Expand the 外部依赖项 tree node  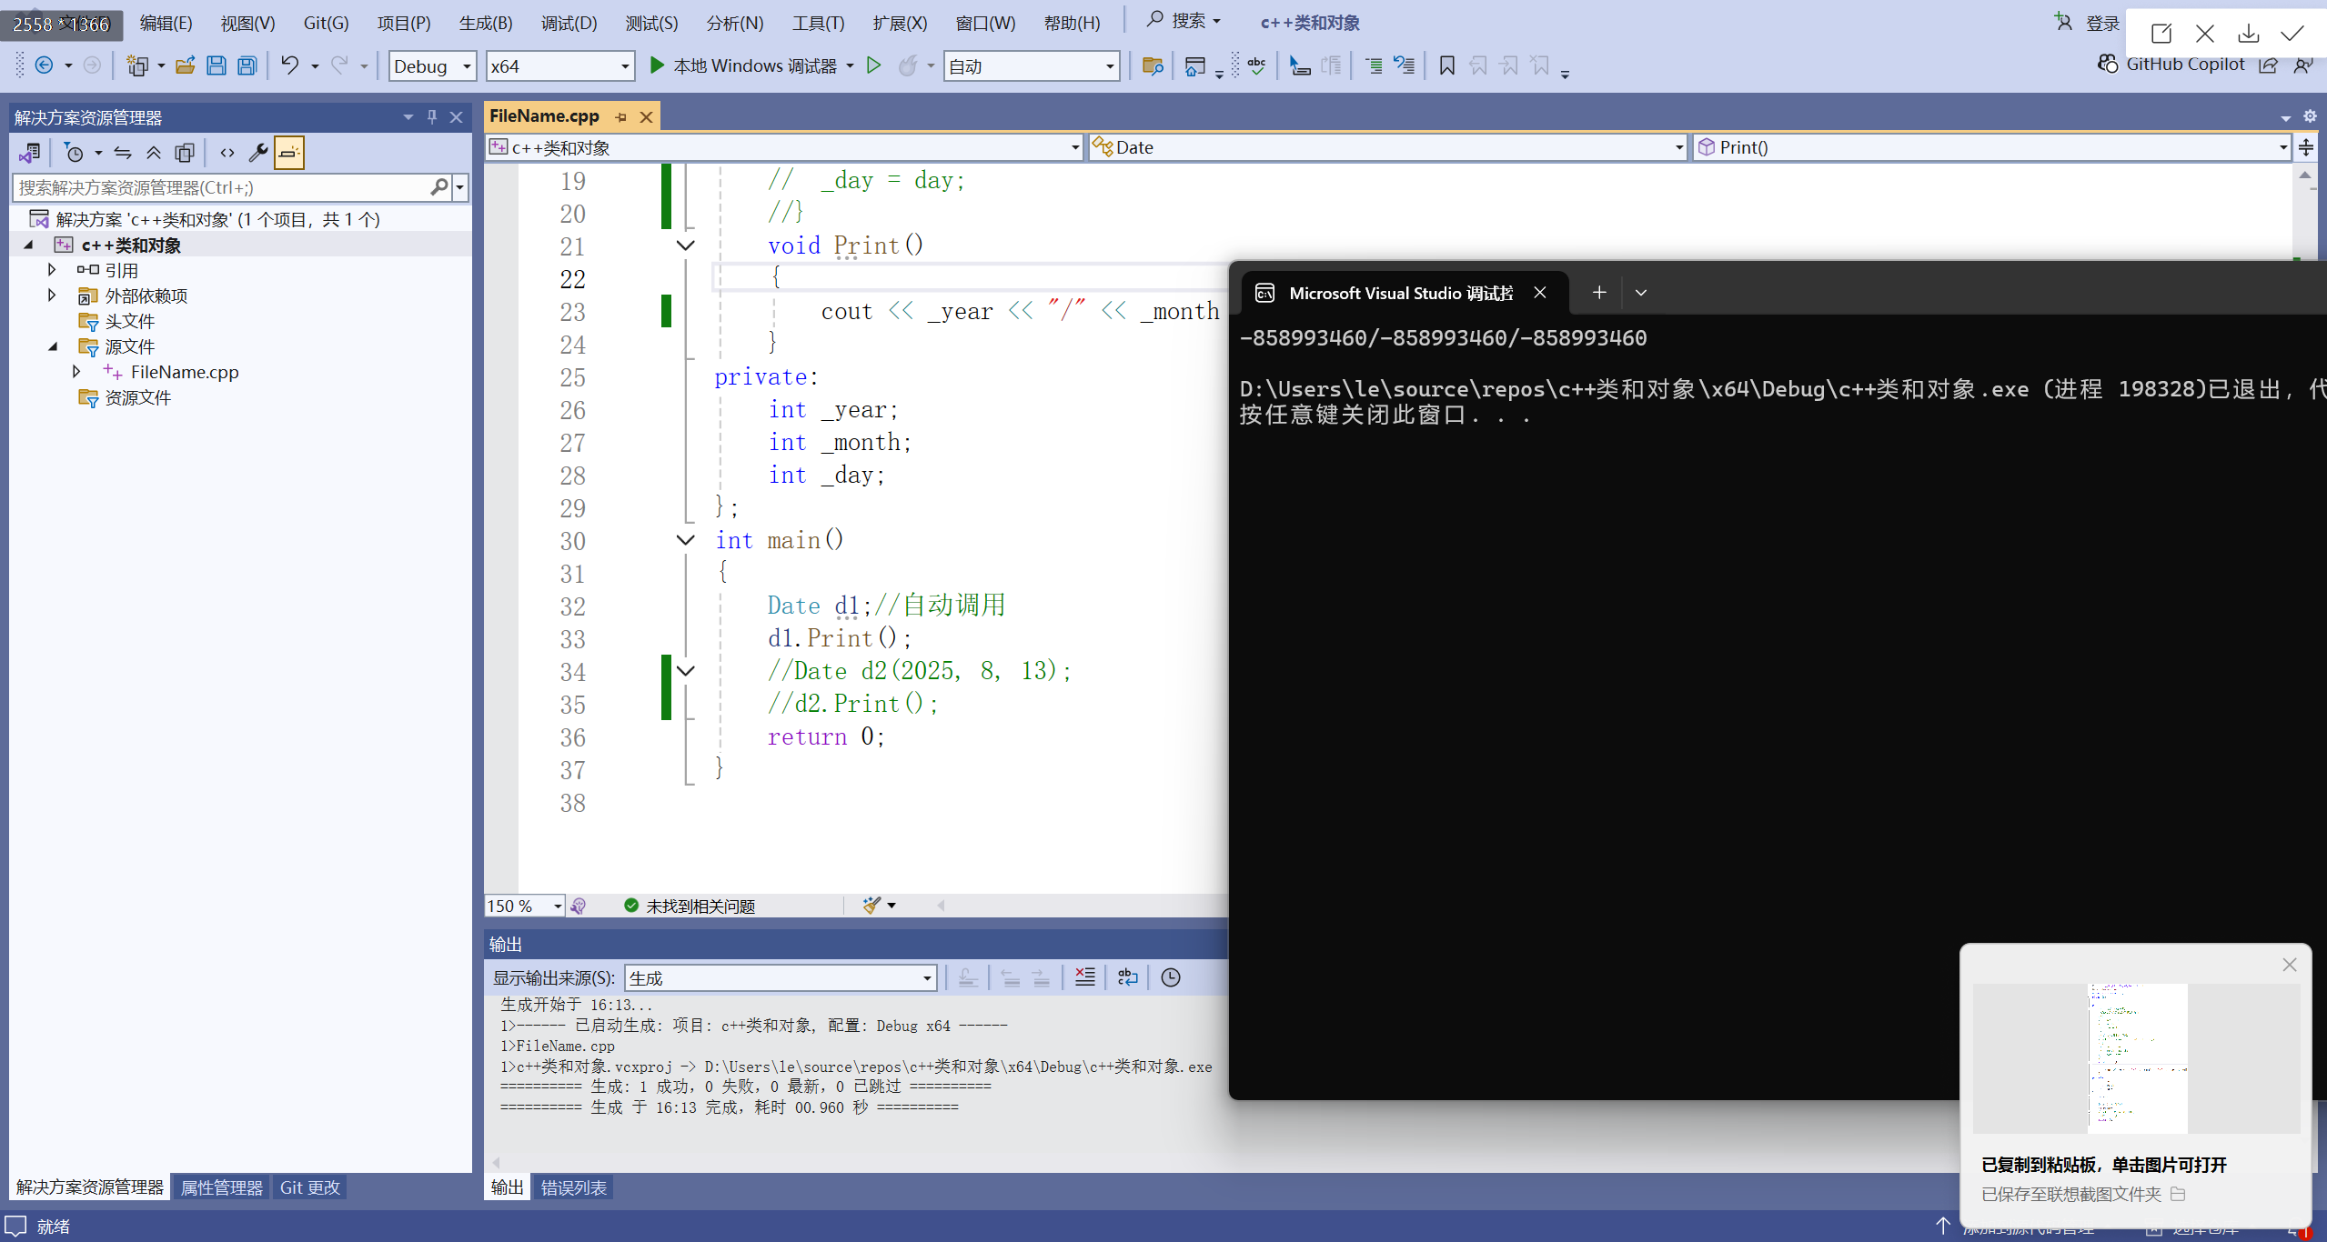pyautogui.click(x=52, y=295)
